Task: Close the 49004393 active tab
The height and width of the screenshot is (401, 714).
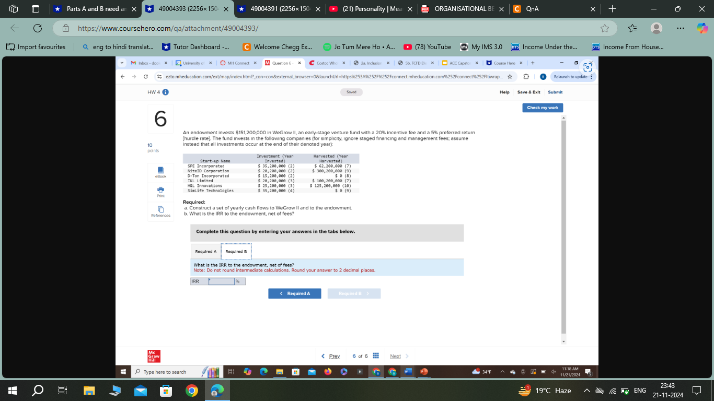Action: point(226,9)
